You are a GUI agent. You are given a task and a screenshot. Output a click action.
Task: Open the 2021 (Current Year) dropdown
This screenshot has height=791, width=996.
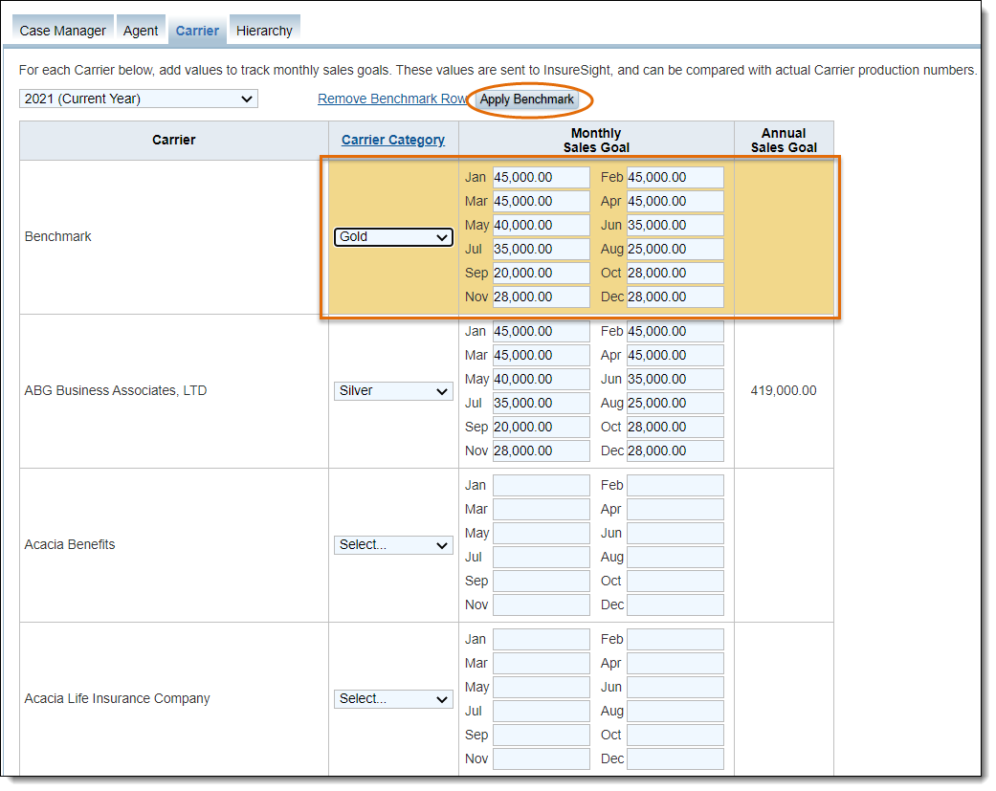pyautogui.click(x=139, y=99)
